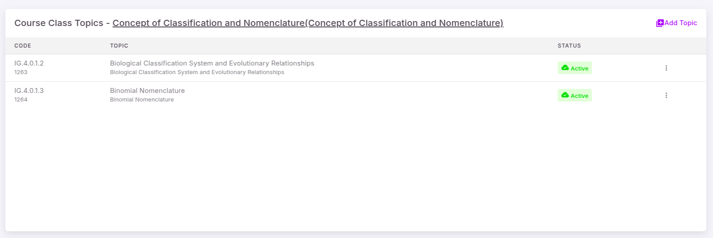The image size is (713, 238).
Task: Click cloud icon in second Active badge
Action: coord(565,95)
